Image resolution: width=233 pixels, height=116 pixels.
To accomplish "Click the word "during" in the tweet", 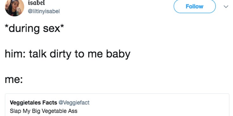I will 24,29.
